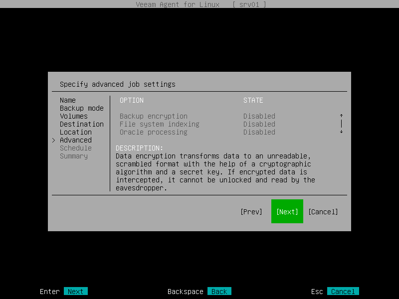Click the Disabled state for Backup encryption
Image resolution: width=399 pixels, height=299 pixels.
click(x=259, y=116)
